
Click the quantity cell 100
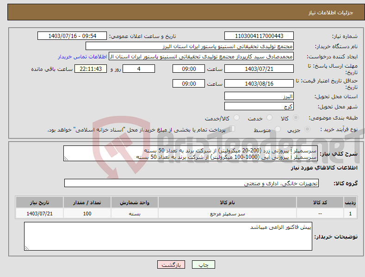pyautogui.click(x=87, y=214)
